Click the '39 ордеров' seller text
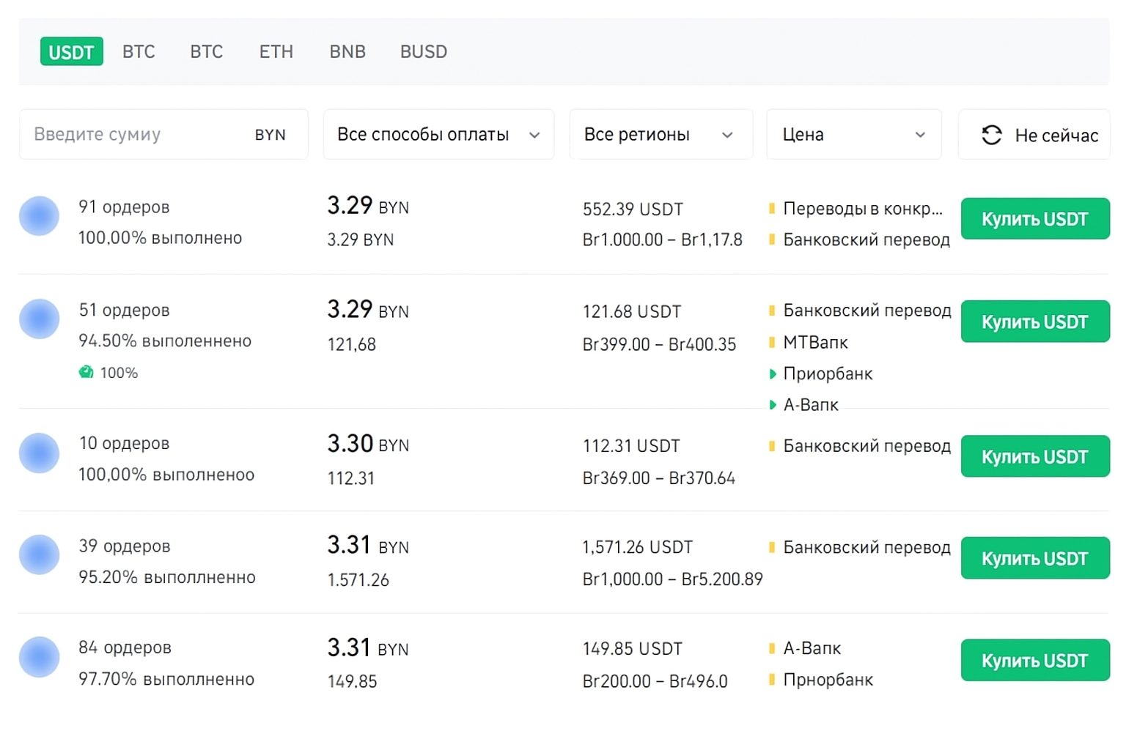The width and height of the screenshot is (1126, 750). point(125,546)
